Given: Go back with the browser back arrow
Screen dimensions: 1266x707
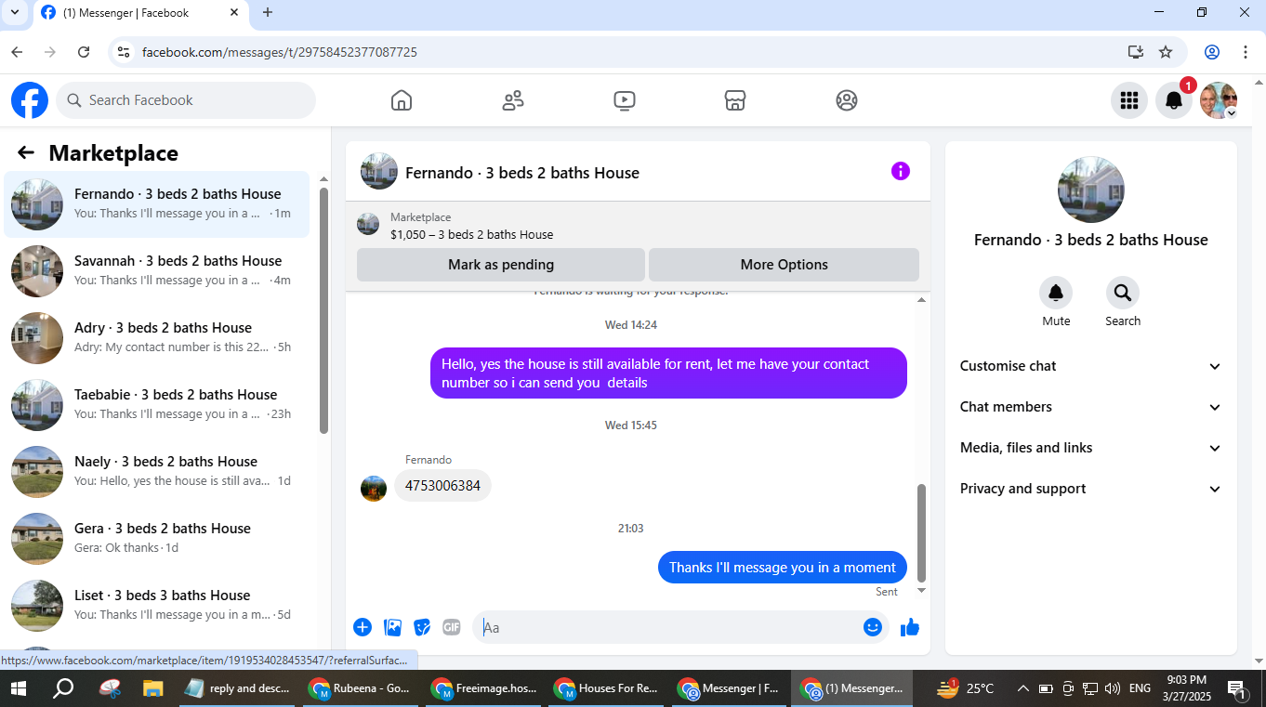Looking at the screenshot, I should click(x=17, y=52).
